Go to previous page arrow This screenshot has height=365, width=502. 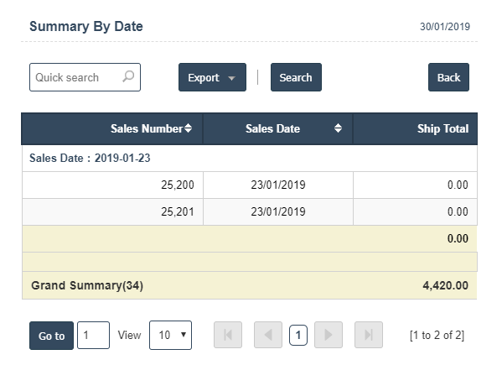point(268,335)
